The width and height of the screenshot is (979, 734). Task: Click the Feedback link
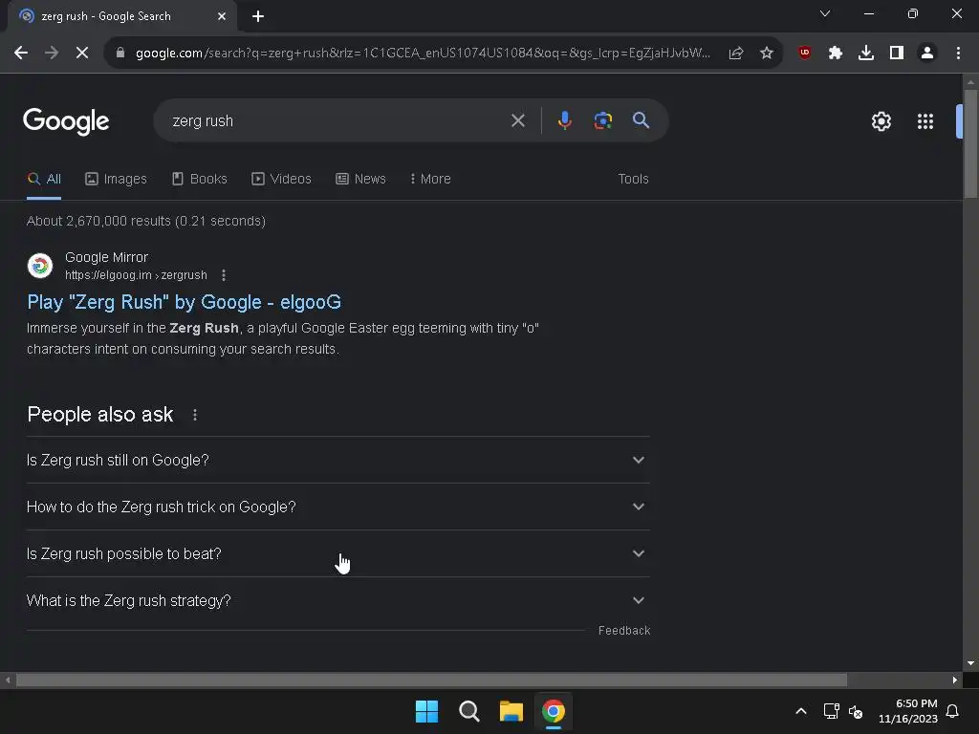(x=624, y=631)
